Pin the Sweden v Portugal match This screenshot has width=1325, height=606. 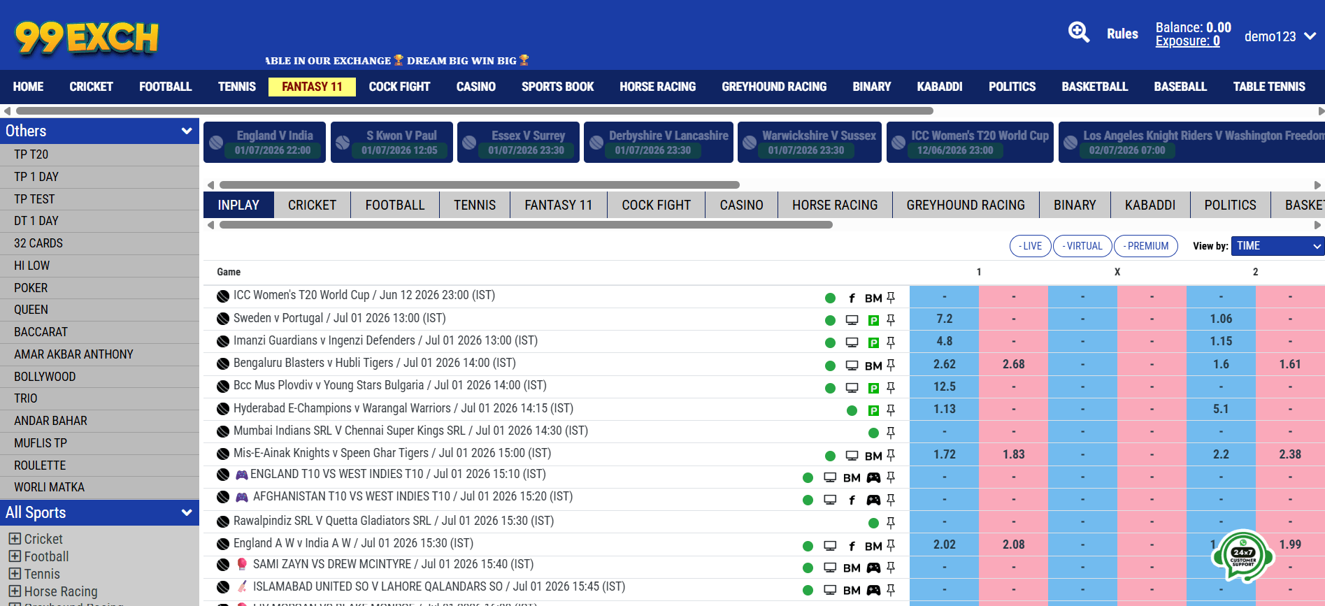tap(891, 320)
